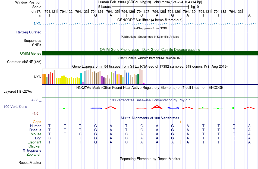Click the dark green OMIM gene bar
The image size is (258, 169).
pos(150,53)
